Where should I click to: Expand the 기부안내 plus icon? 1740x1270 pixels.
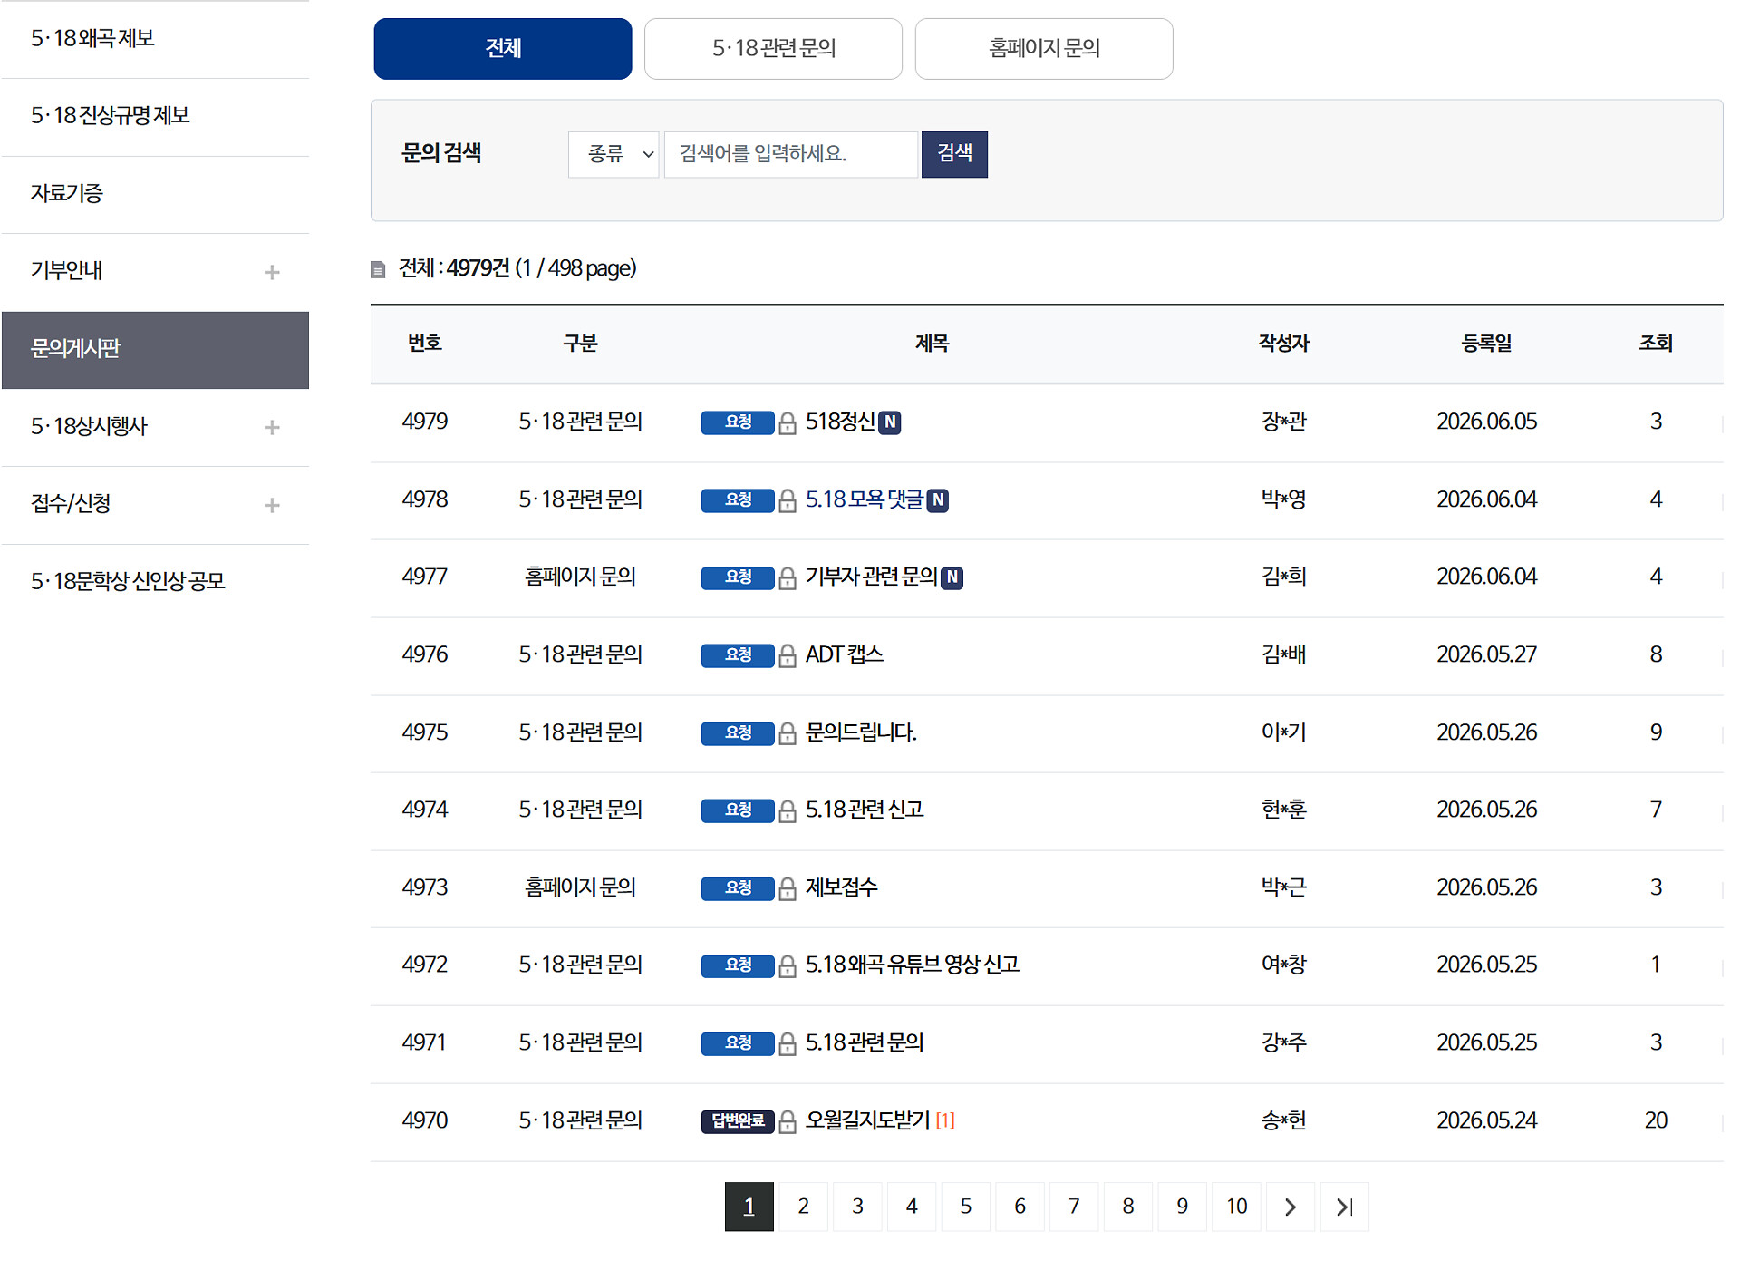coord(272,272)
